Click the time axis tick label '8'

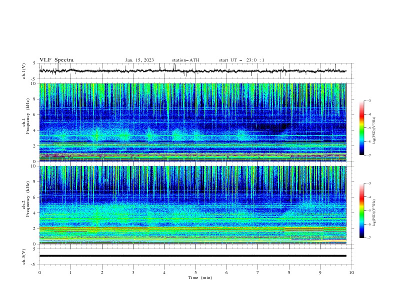289,272
